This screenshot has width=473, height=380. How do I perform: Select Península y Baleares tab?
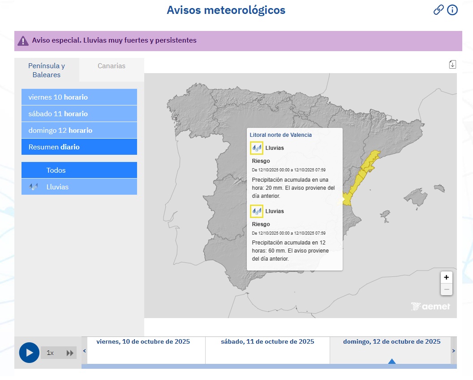(x=47, y=70)
